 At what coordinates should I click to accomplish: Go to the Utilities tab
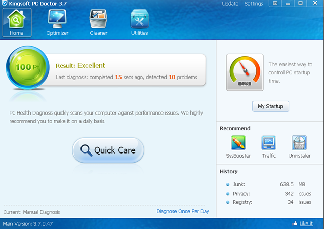click(x=140, y=23)
